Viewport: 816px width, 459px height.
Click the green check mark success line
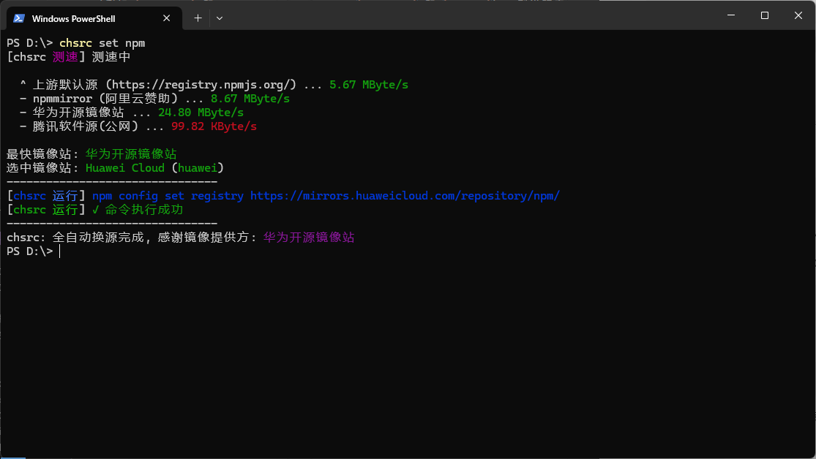click(138, 210)
